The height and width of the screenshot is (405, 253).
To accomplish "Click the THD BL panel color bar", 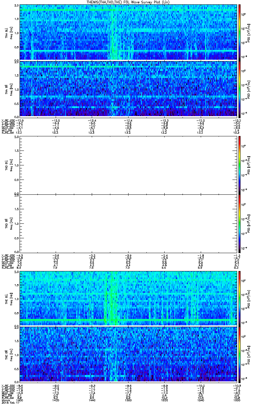I will click(x=240, y=165).
